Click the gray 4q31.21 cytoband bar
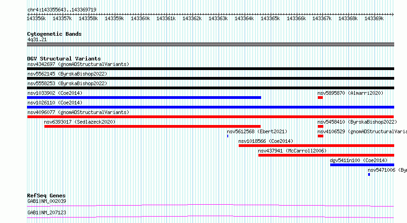This screenshot has width=407, height=223. (x=210, y=44)
